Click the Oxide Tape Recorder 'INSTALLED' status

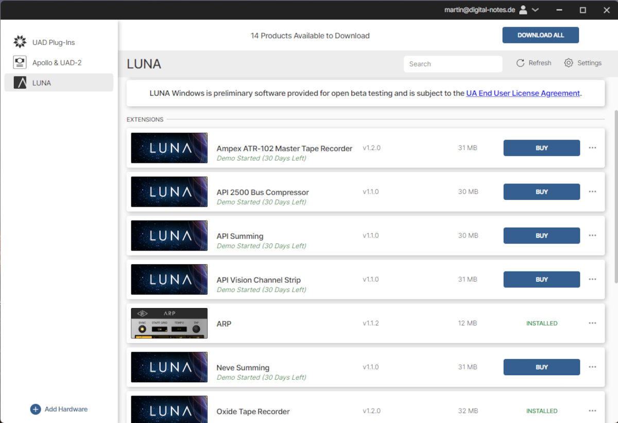(x=542, y=411)
